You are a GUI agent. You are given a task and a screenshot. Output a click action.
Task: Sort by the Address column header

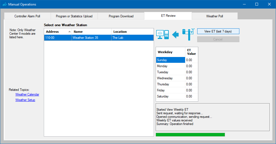tap(58, 32)
